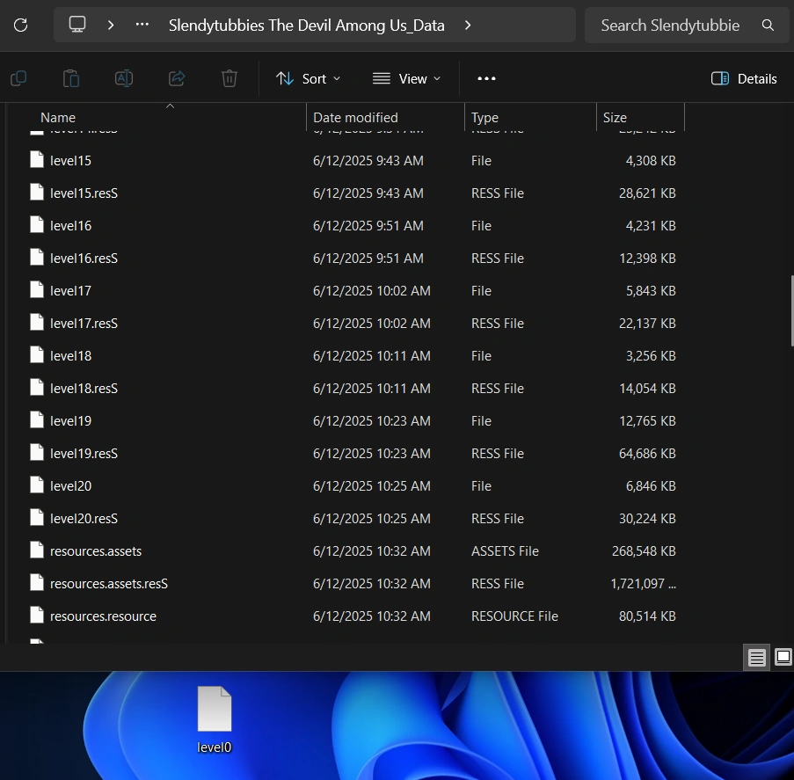Click the Refresh icon in address bar
Viewport: 794px width, 780px height.
(x=20, y=26)
